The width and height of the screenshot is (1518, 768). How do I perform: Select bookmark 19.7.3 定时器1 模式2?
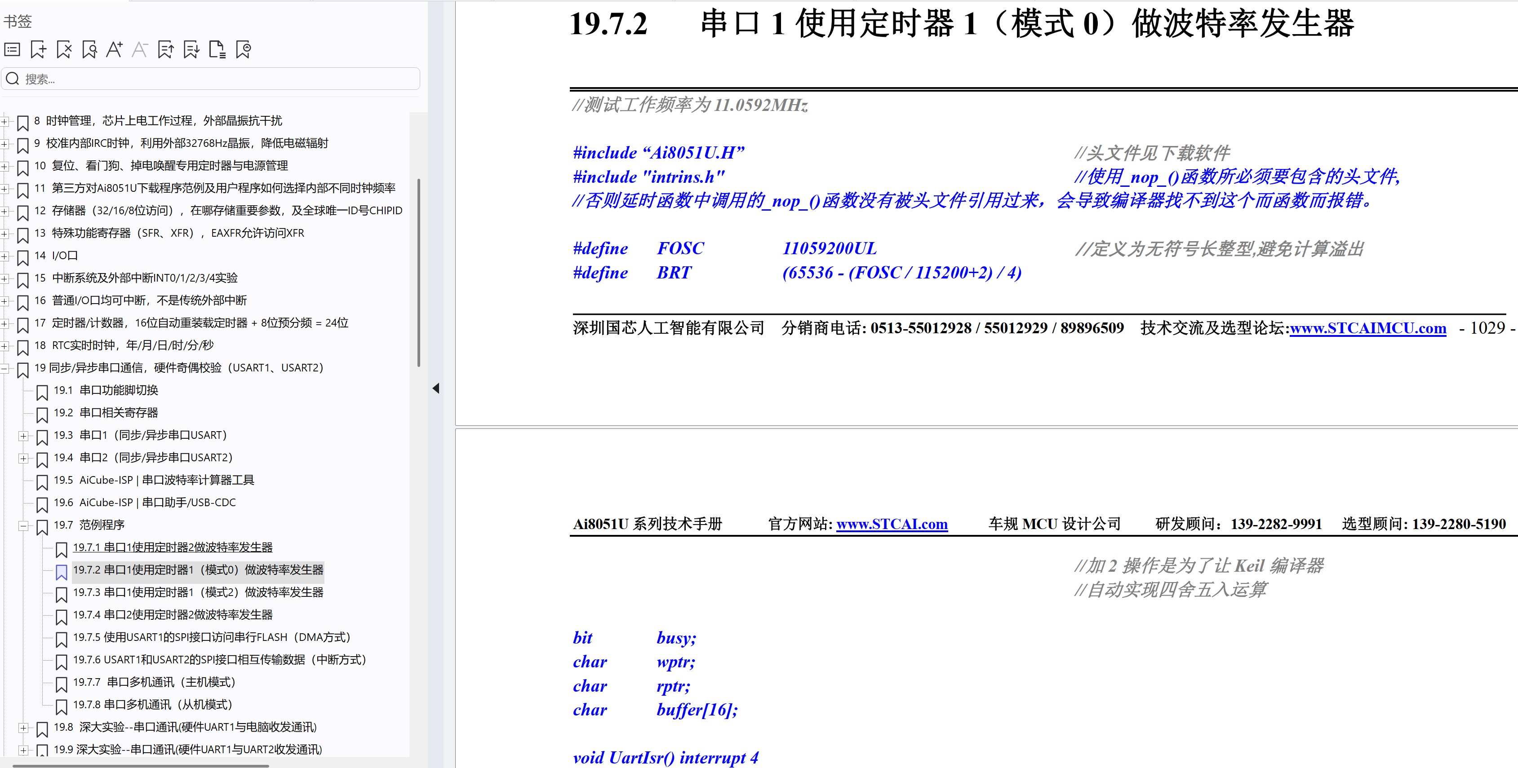point(197,592)
